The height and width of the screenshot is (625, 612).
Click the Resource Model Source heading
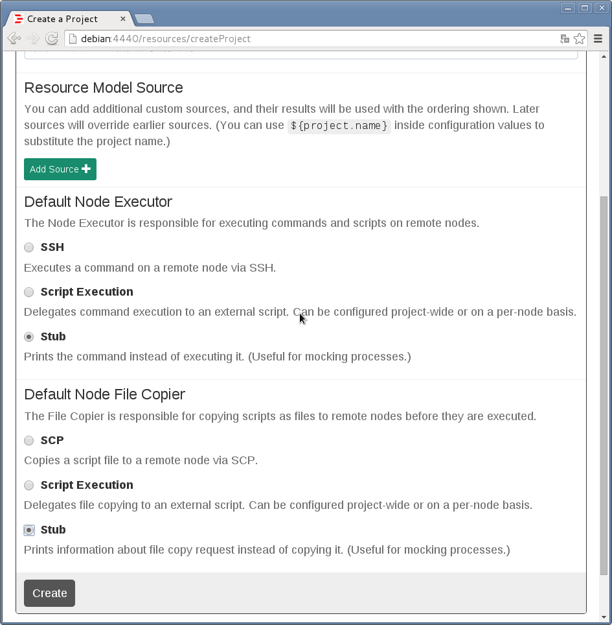coord(104,88)
